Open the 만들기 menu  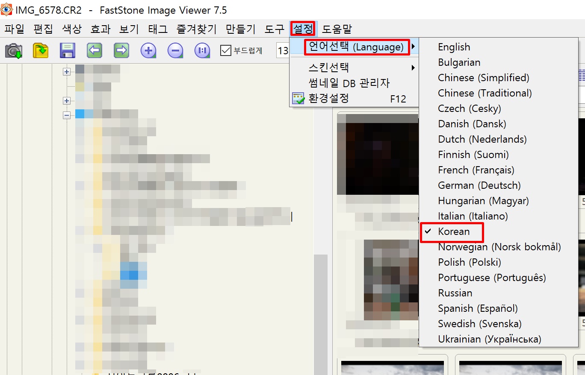[x=241, y=29]
